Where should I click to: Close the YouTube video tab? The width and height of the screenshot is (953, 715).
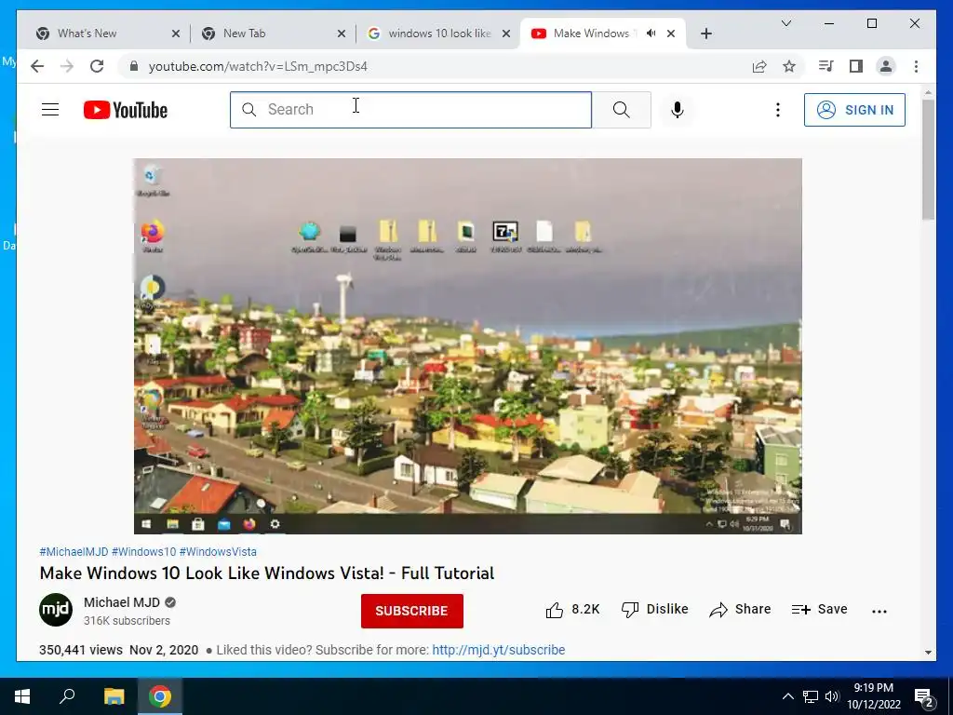pyautogui.click(x=671, y=34)
